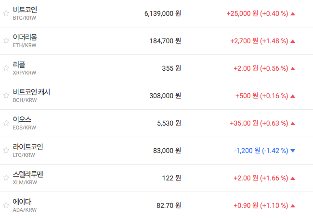Toggle the ADA/KRW favorite star
This screenshot has width=313, height=218.
point(6,205)
